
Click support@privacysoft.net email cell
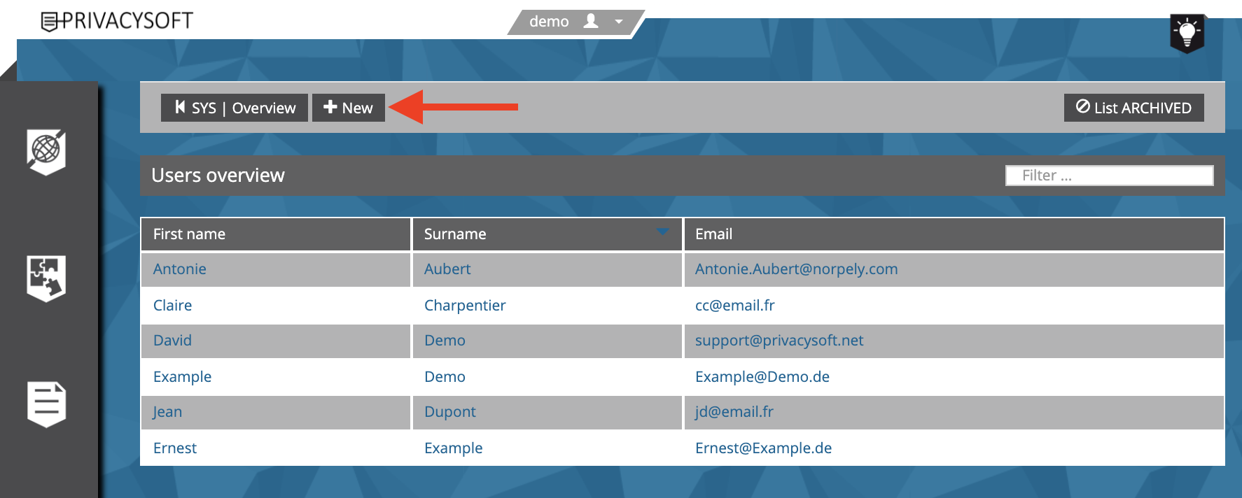point(954,341)
